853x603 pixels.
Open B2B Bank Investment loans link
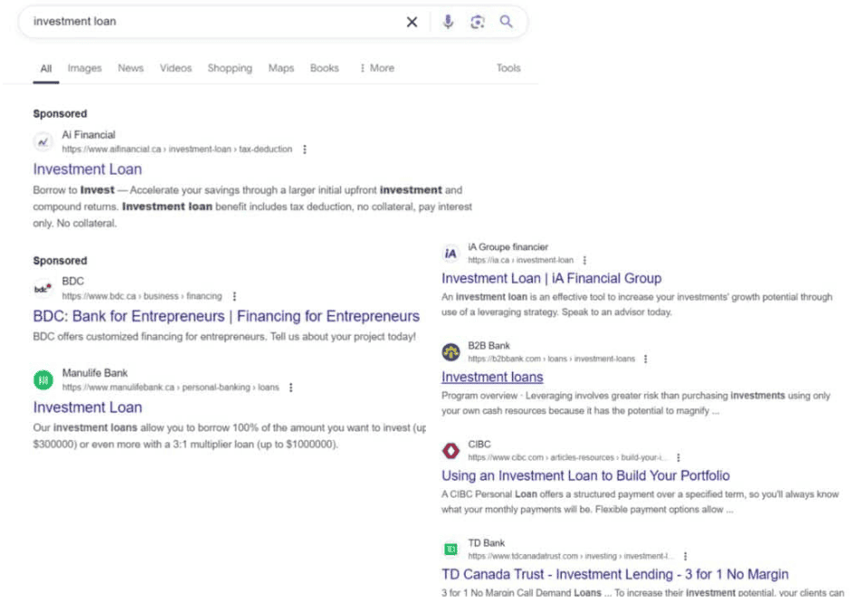[492, 377]
